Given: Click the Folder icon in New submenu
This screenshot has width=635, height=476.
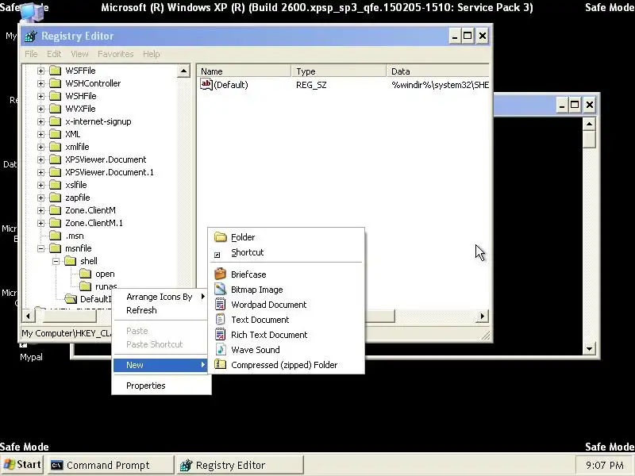Looking at the screenshot, I should pos(221,237).
